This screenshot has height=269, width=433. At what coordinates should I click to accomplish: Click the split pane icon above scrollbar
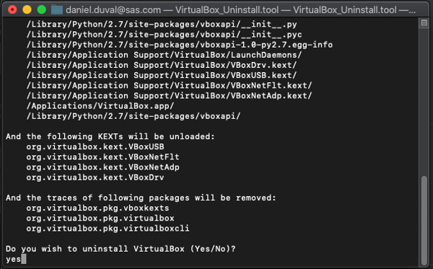pyautogui.click(x=424, y=23)
